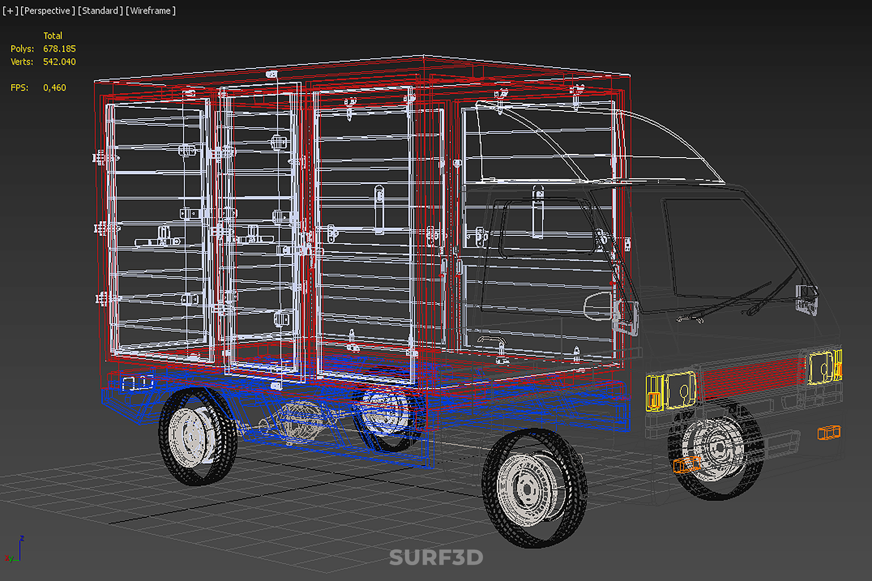Open the [Standard] viewport quality menu
Screen dimensions: 872x581
click(100, 10)
